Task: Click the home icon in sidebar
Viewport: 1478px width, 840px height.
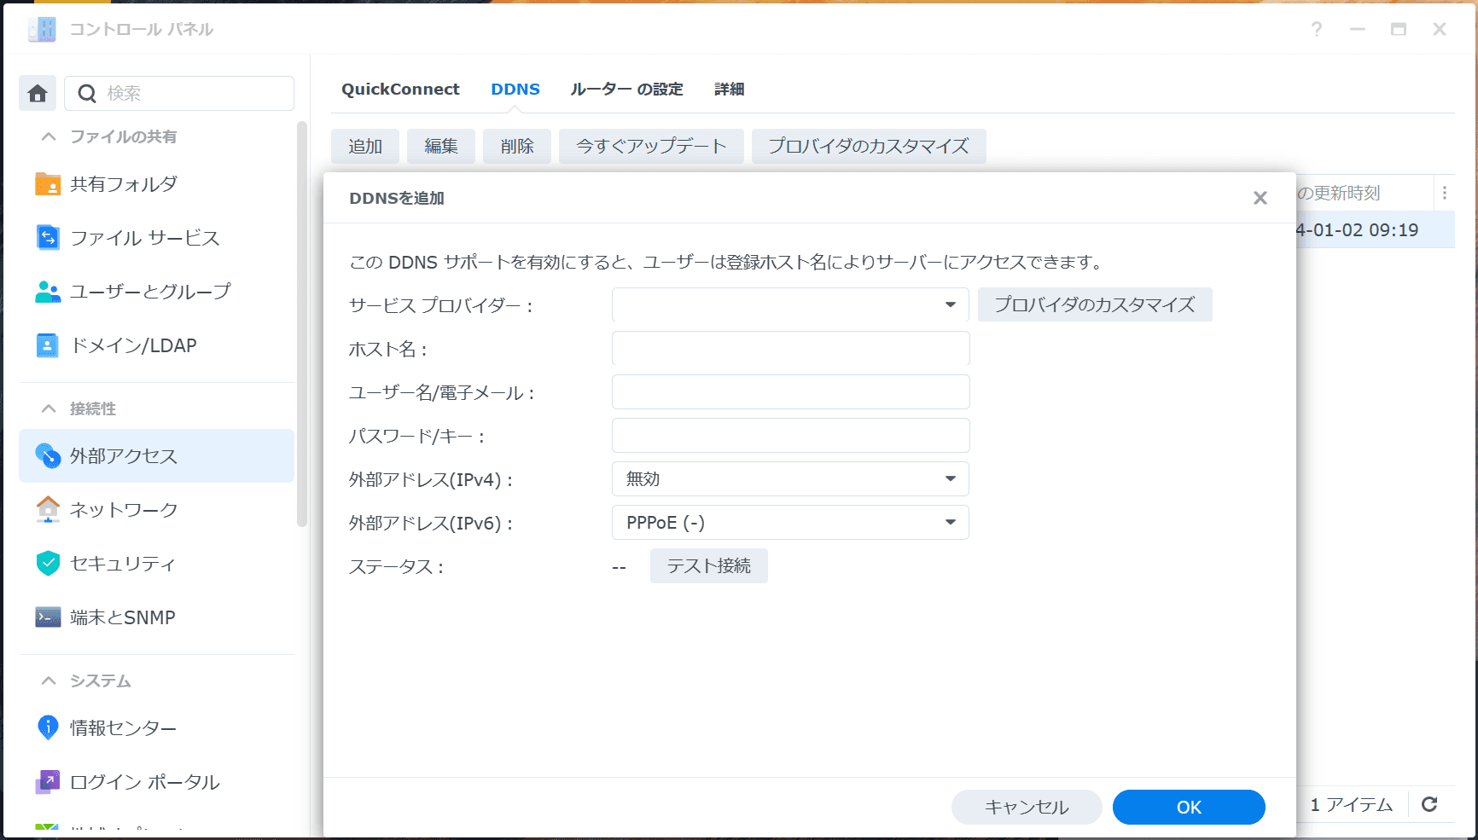Action: (x=38, y=93)
